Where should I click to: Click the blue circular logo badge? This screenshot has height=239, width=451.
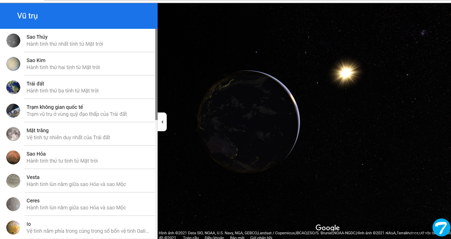tap(441, 227)
